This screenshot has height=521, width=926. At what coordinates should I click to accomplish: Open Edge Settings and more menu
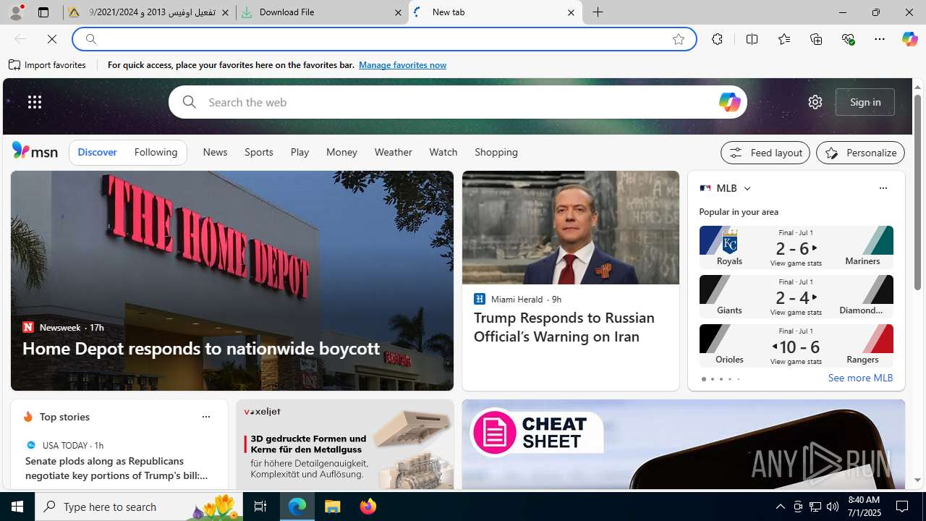pyautogui.click(x=879, y=39)
